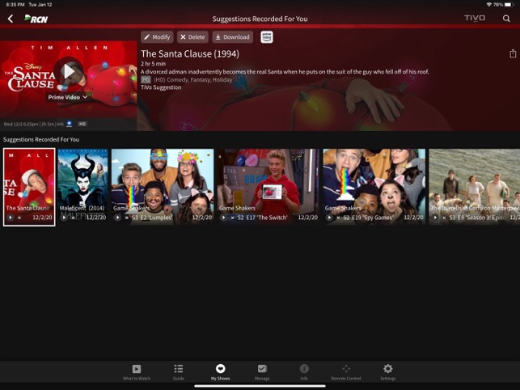Tap the battery indicator in status bar
This screenshot has width=520, height=390.
coord(509,5)
